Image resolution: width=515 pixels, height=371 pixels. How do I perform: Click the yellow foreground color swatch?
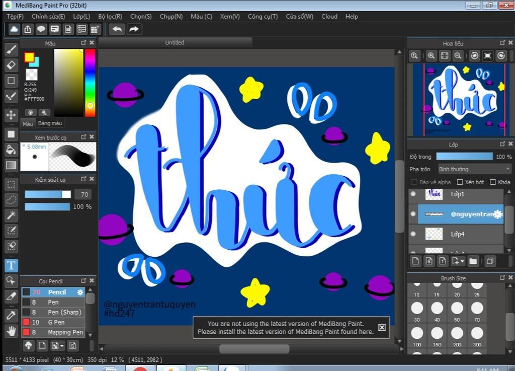tap(29, 57)
